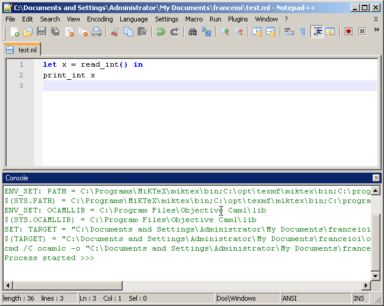The width and height of the screenshot is (384, 306).
Task: Click the 'Ln : 3 Col : 1' status field
Action: [x=146, y=298]
